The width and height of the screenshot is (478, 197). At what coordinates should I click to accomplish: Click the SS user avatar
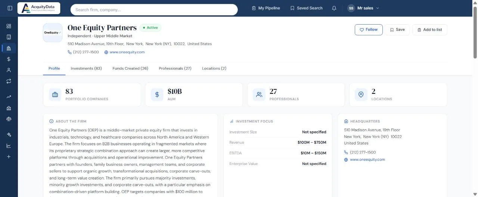coord(351,8)
